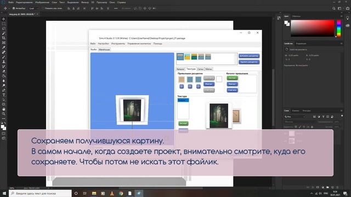Switch to the Каналы tab
351x197 pixels.
tap(296, 111)
